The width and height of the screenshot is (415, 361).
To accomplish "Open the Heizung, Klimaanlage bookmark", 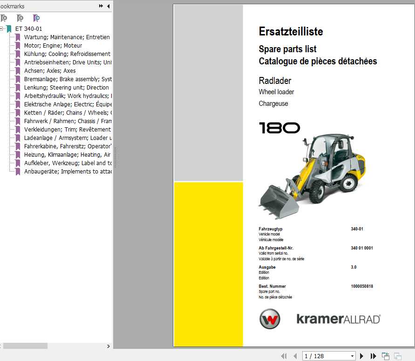I will [x=67, y=154].
